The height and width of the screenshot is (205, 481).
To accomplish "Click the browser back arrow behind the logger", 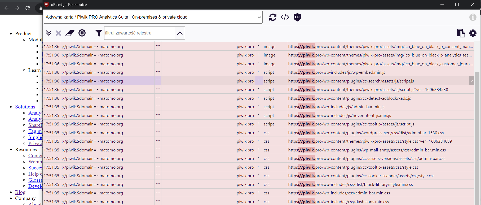I will (x=7, y=8).
